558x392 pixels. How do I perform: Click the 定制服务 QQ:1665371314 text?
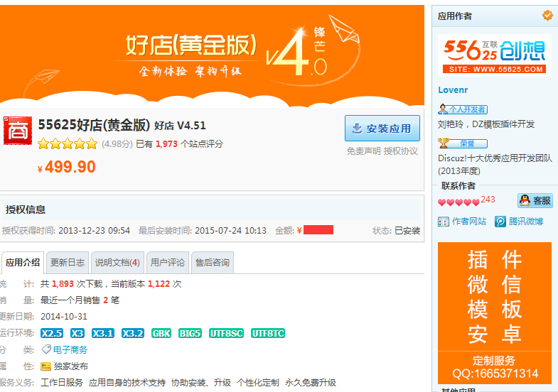click(x=494, y=367)
